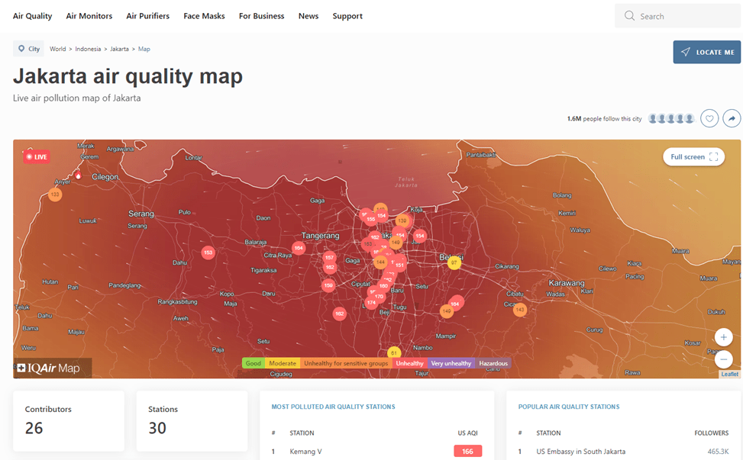Open Indonesia breadcrumb link
This screenshot has width=743, height=460.
coord(88,49)
